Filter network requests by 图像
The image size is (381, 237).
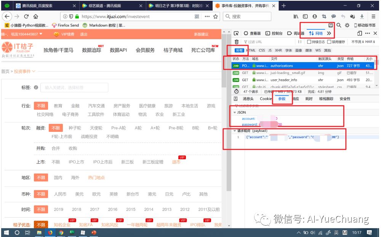[x=299, y=50]
